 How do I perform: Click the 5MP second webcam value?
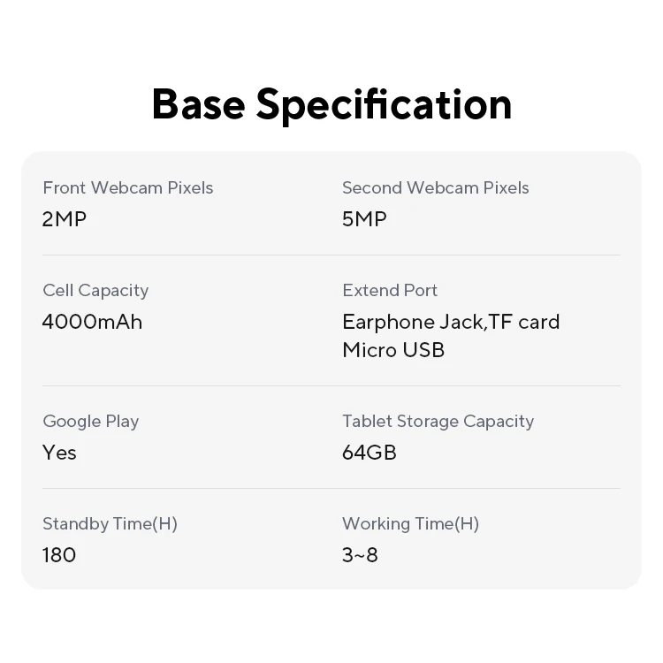tap(364, 218)
